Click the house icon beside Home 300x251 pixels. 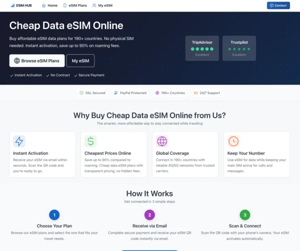(44, 6)
